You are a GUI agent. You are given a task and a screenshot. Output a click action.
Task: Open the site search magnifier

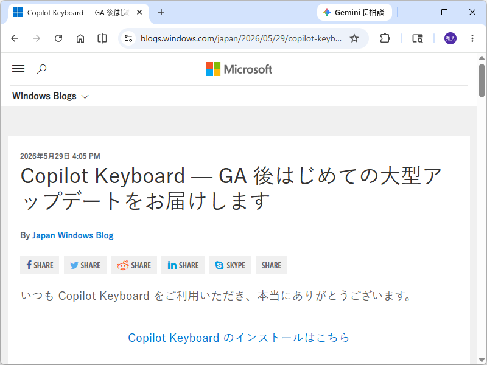[x=41, y=69]
